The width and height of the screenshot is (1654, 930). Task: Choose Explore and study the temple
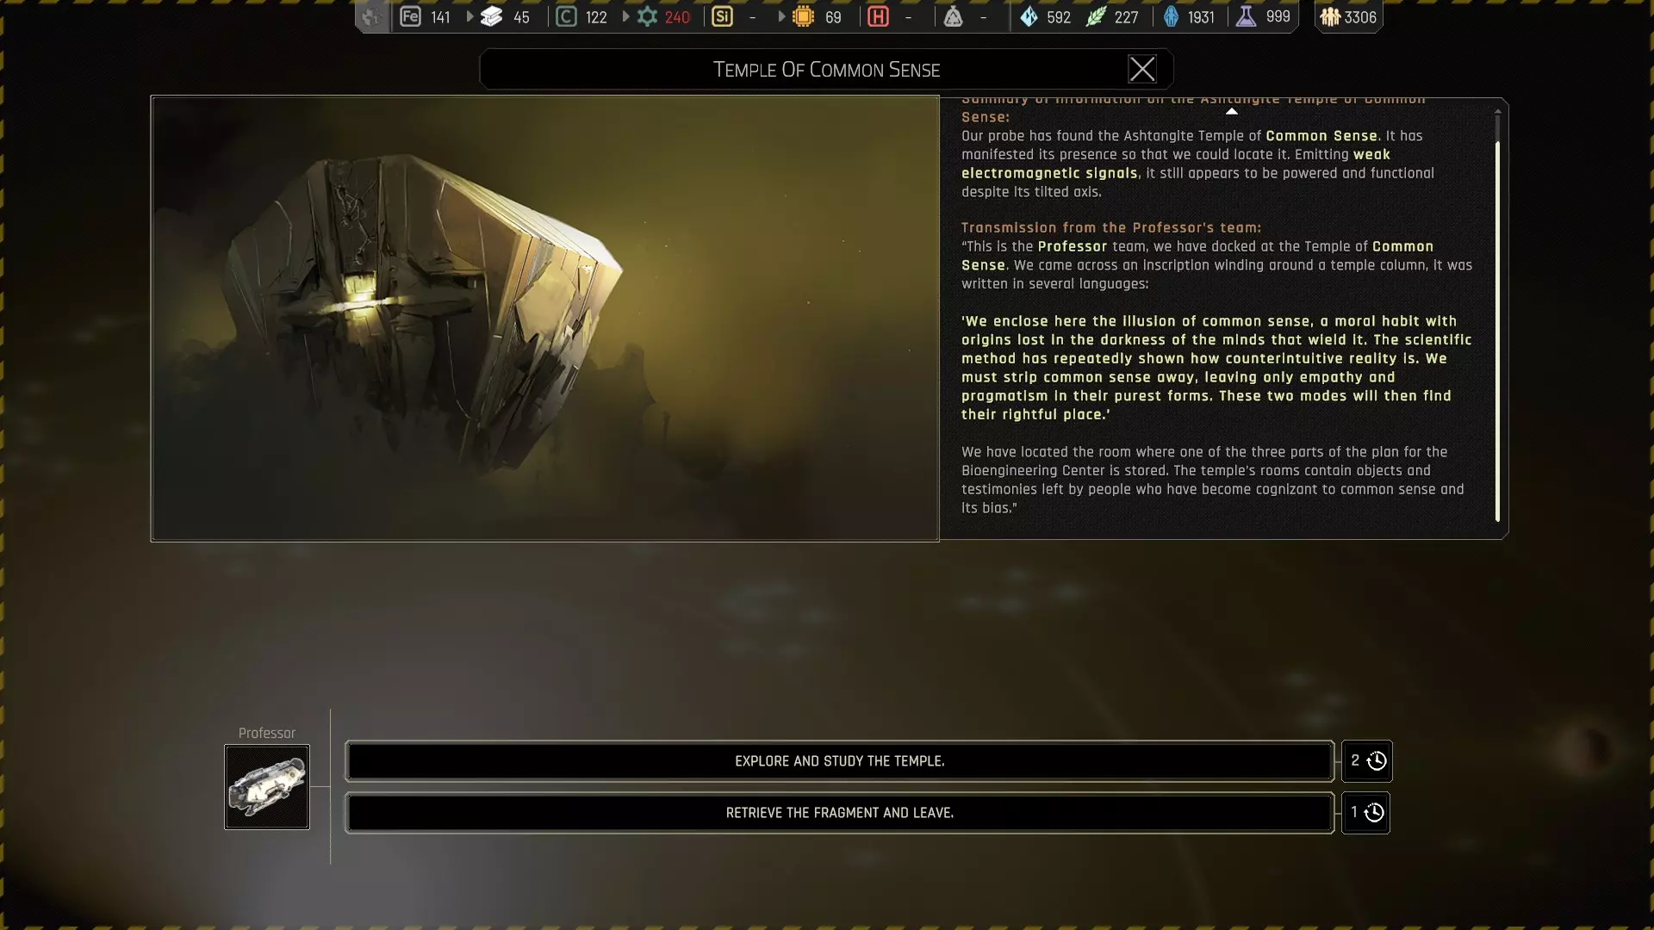click(x=839, y=761)
